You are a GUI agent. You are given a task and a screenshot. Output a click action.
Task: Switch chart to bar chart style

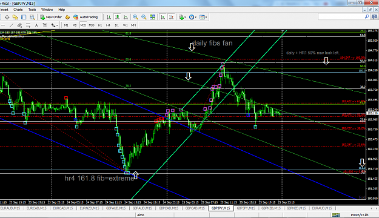pos(109,17)
